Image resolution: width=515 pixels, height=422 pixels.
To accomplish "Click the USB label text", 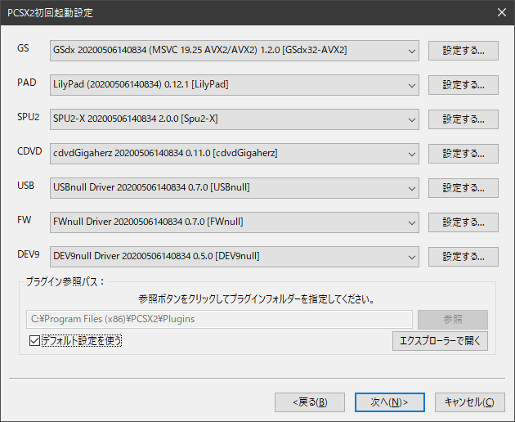I will click(x=25, y=186).
